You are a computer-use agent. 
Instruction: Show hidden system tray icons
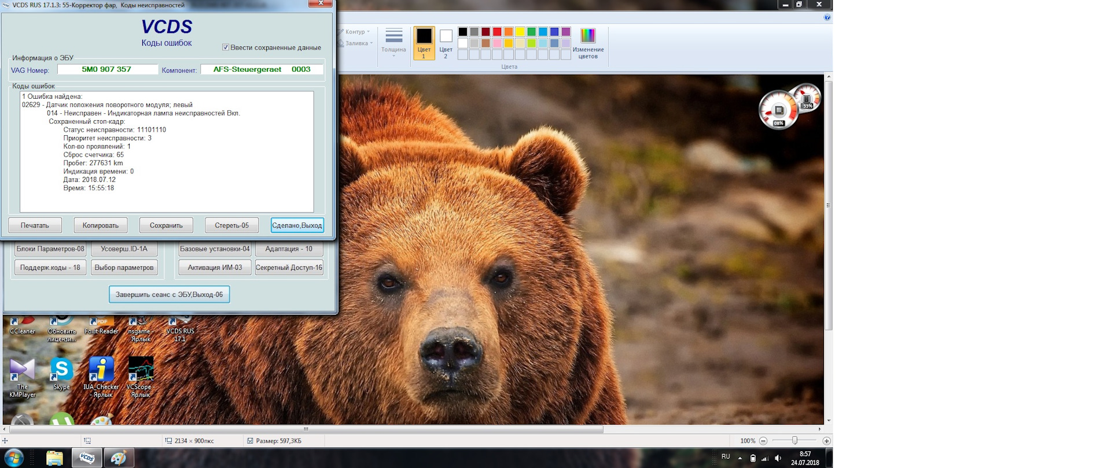pos(740,458)
